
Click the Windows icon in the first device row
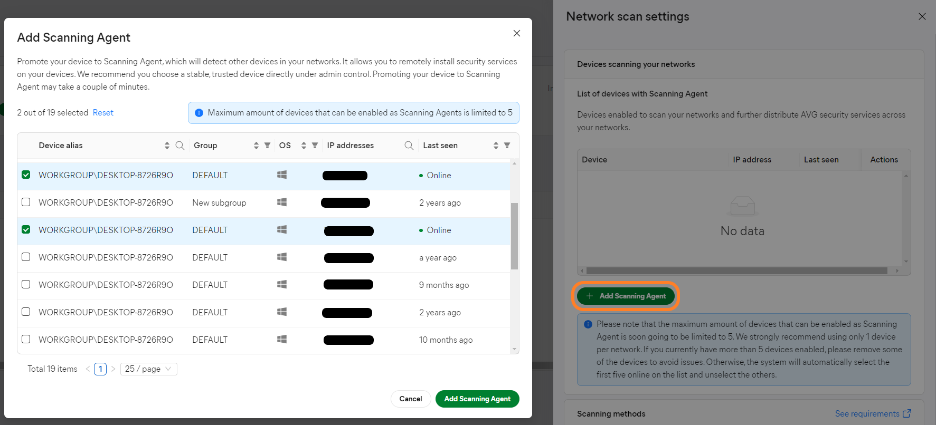(x=281, y=174)
